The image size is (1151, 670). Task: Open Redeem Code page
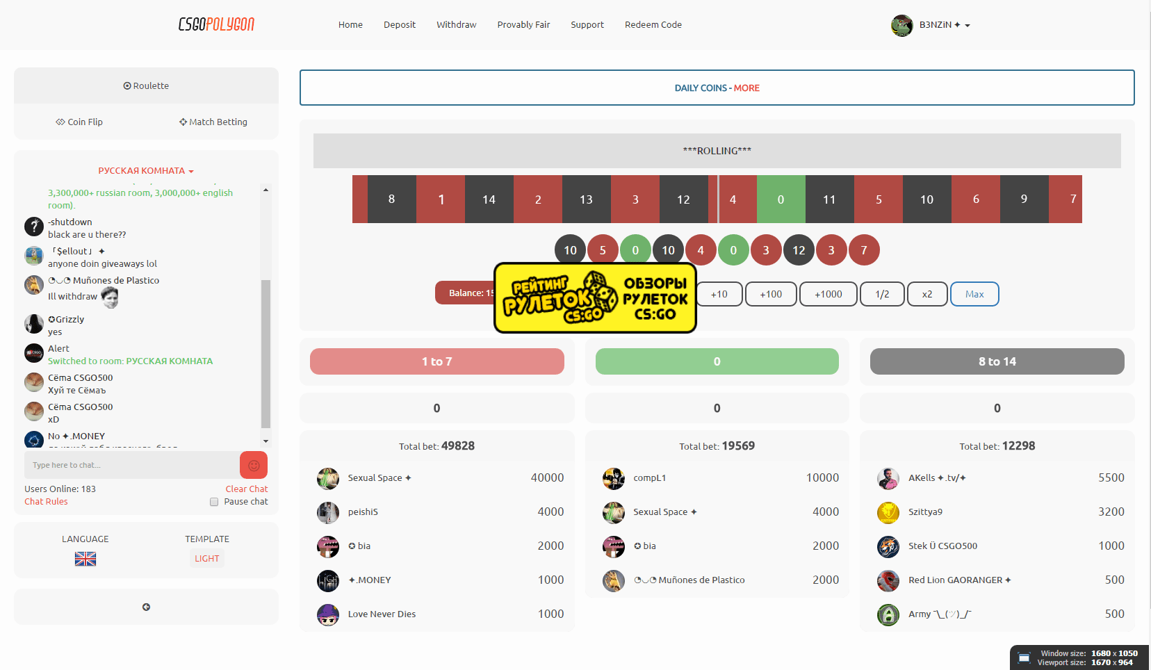[653, 25]
